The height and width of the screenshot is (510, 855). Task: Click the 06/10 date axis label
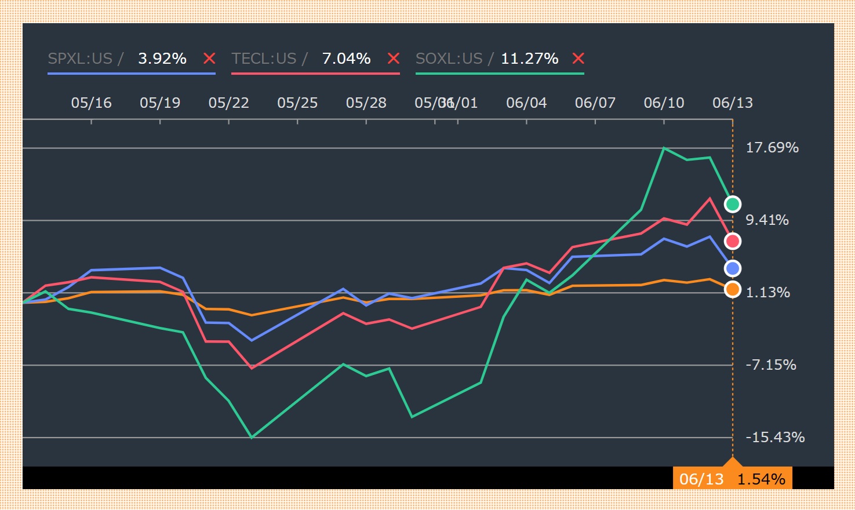664,103
